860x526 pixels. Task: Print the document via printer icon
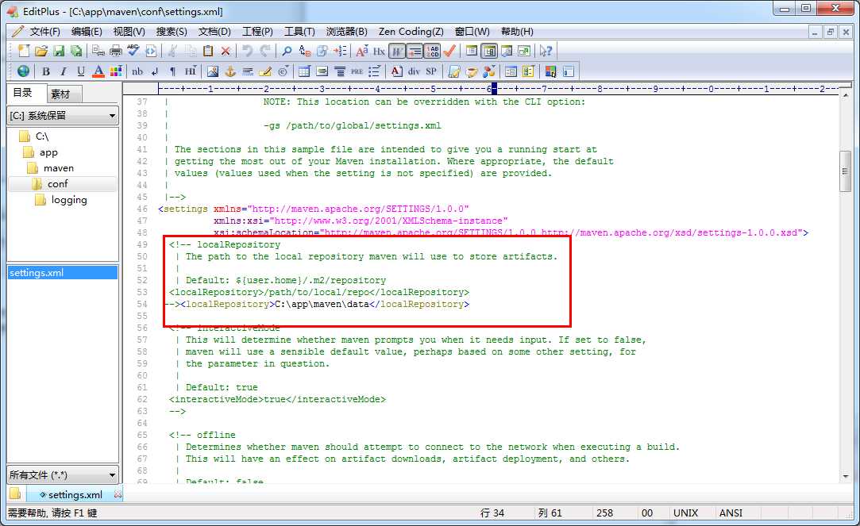pos(116,51)
